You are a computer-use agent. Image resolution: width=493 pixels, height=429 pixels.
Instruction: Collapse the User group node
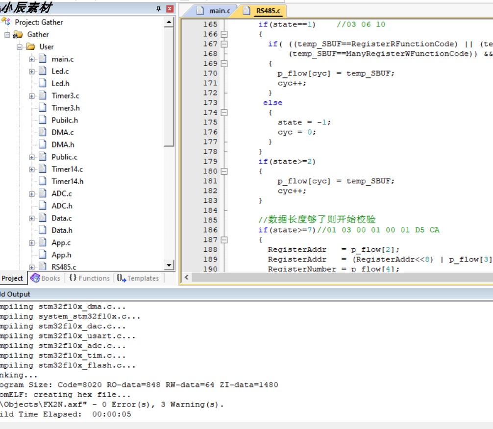click(x=20, y=47)
